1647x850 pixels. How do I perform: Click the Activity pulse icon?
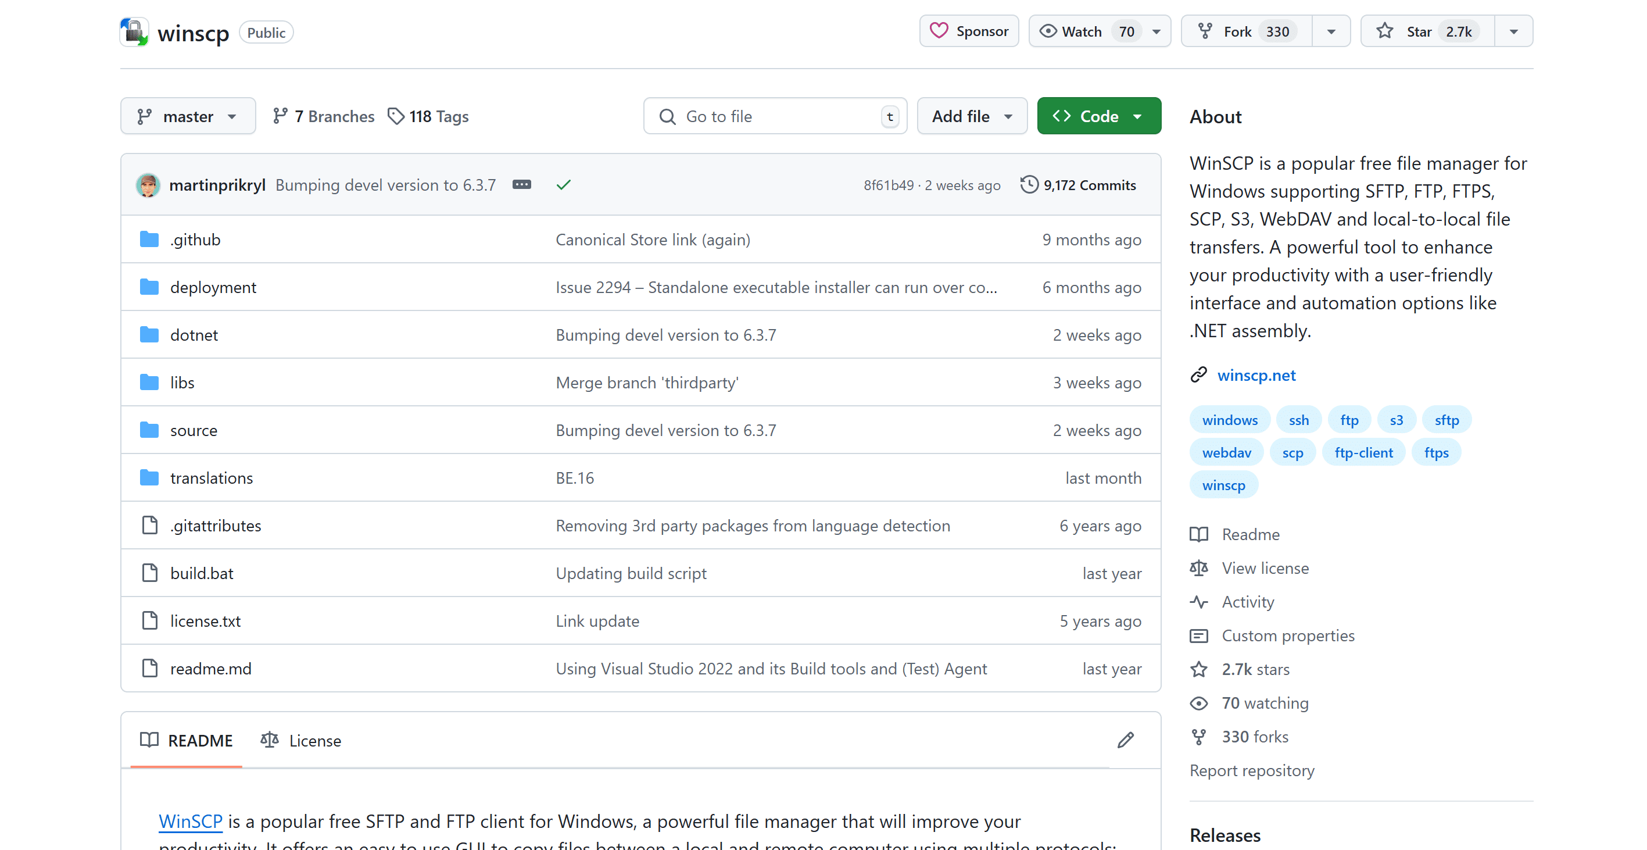tap(1200, 602)
